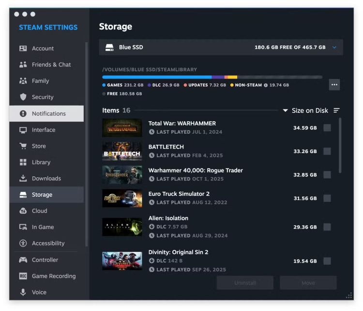Click the Store cart icon
This screenshot has height=311, width=363.
tap(23, 146)
